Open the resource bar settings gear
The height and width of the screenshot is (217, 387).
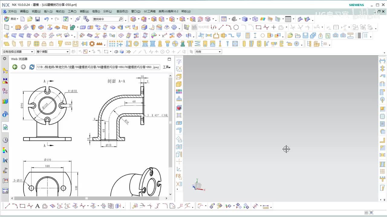(x=5, y=59)
